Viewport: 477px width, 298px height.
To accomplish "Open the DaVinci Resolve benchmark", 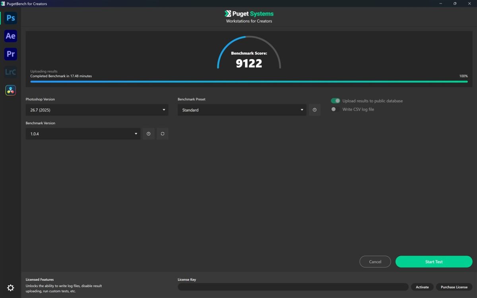I will point(11,90).
